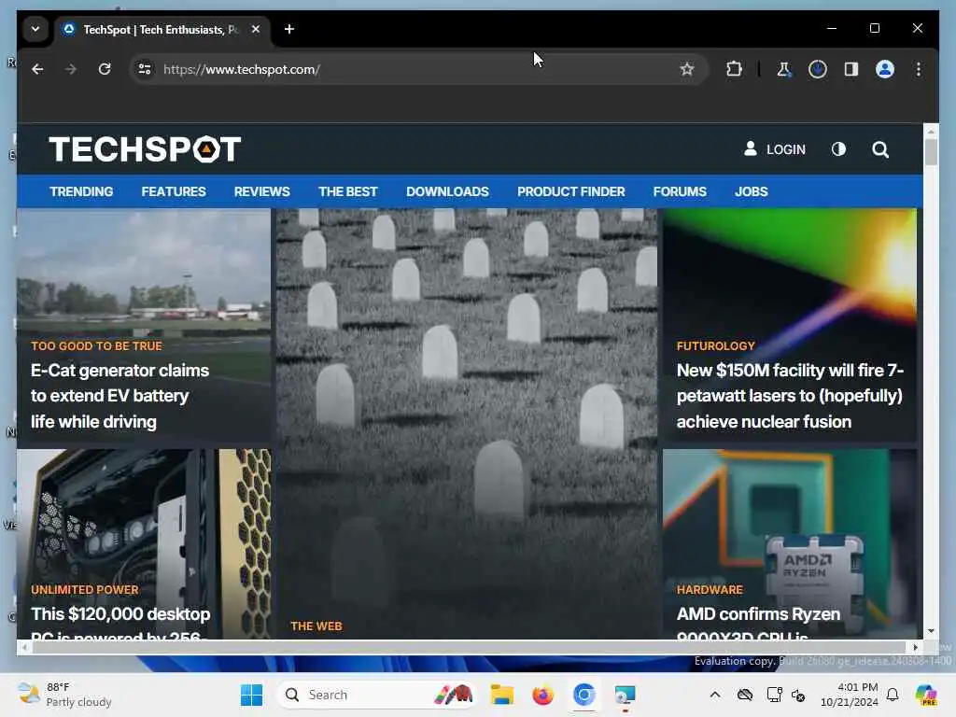Click the LOGIN link
956x717 pixels.
pos(774,149)
